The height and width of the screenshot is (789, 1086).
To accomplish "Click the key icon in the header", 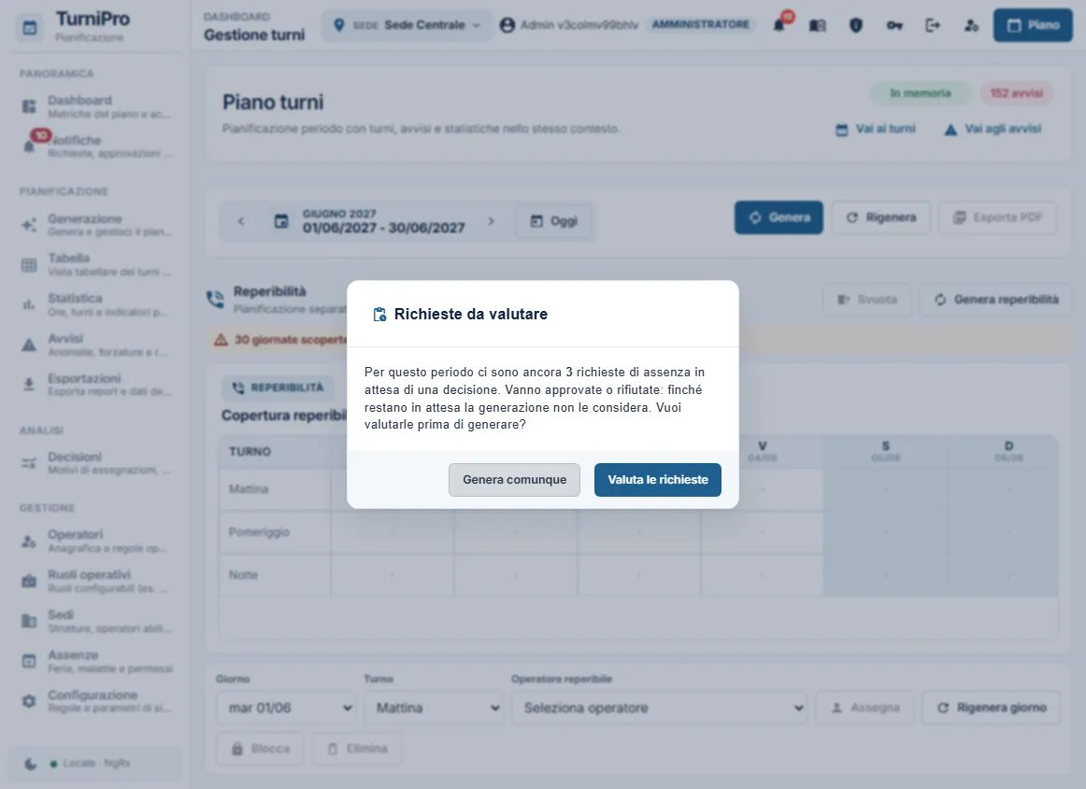I will [894, 25].
